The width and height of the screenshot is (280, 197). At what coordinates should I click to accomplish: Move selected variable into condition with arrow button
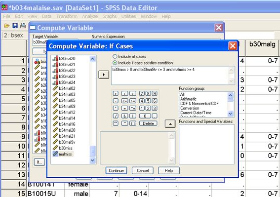104,75
